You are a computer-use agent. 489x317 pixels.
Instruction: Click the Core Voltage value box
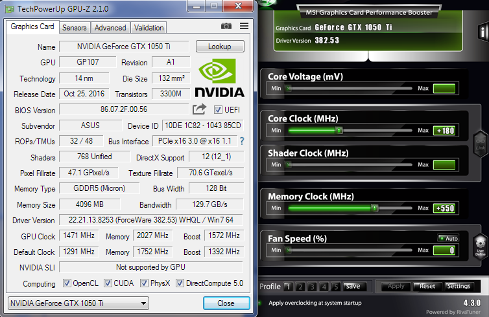444,89
